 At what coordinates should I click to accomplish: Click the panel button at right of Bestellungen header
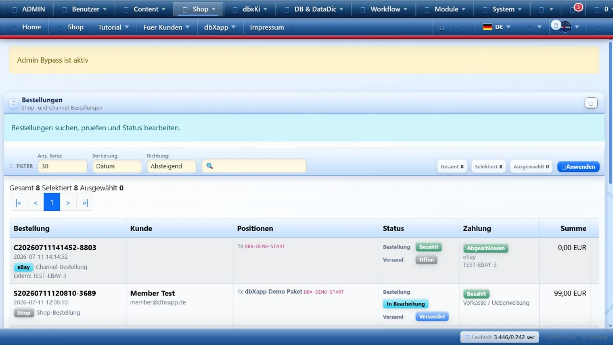click(591, 103)
